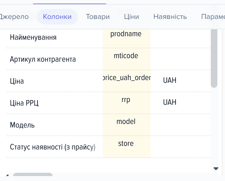Click the prodname column value
Image resolution: width=225 pixels, height=181 pixels.
point(126,34)
